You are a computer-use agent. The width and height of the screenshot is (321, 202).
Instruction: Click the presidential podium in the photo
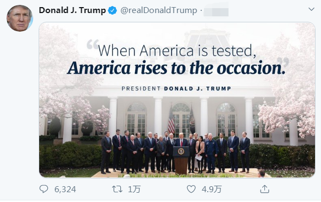pyautogui.click(x=181, y=160)
